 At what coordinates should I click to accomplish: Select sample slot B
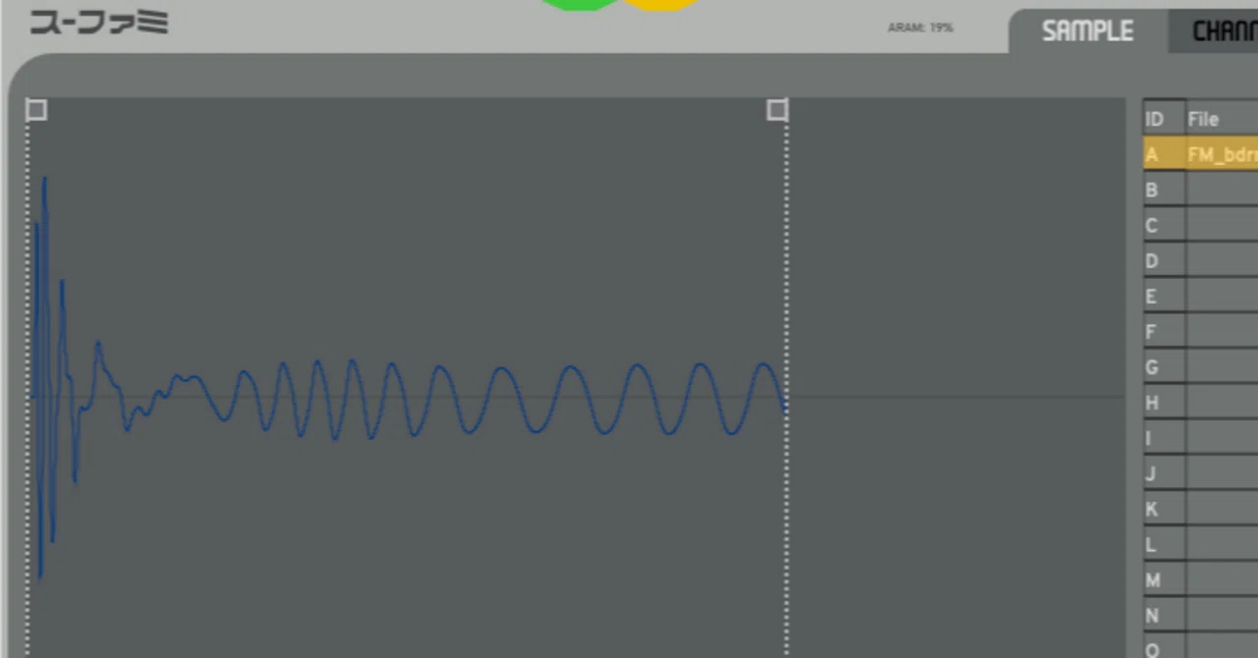click(x=1200, y=190)
